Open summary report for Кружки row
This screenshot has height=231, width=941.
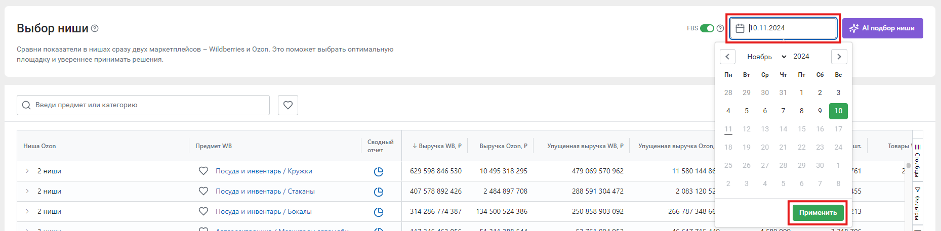tap(378, 171)
